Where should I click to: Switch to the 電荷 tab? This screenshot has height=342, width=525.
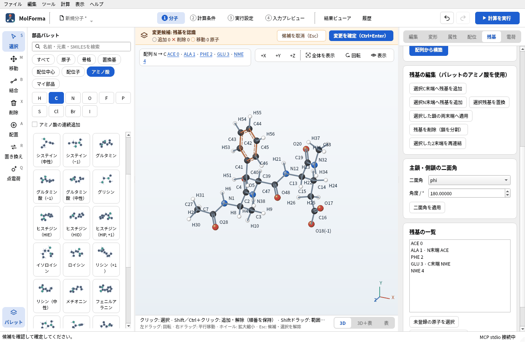coord(511,37)
